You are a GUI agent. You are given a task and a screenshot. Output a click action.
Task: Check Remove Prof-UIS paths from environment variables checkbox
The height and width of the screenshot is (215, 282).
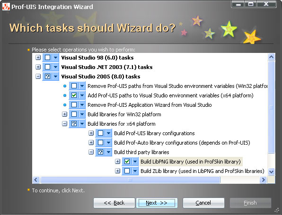(74, 86)
